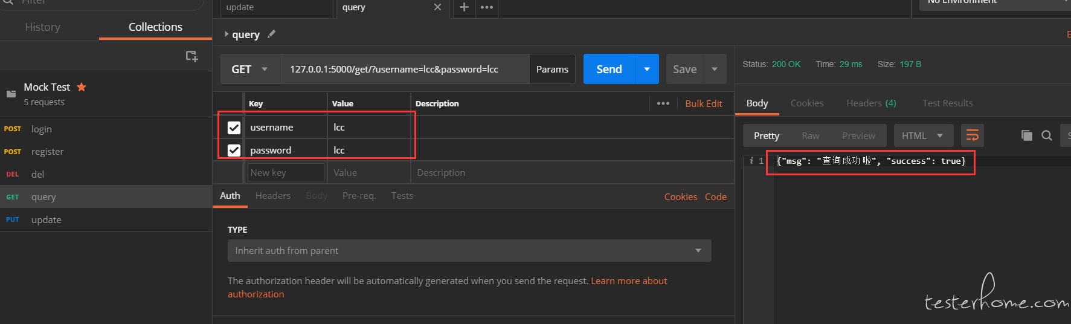The image size is (1071, 324).
Task: Open the Save options dropdown arrow
Action: click(715, 69)
